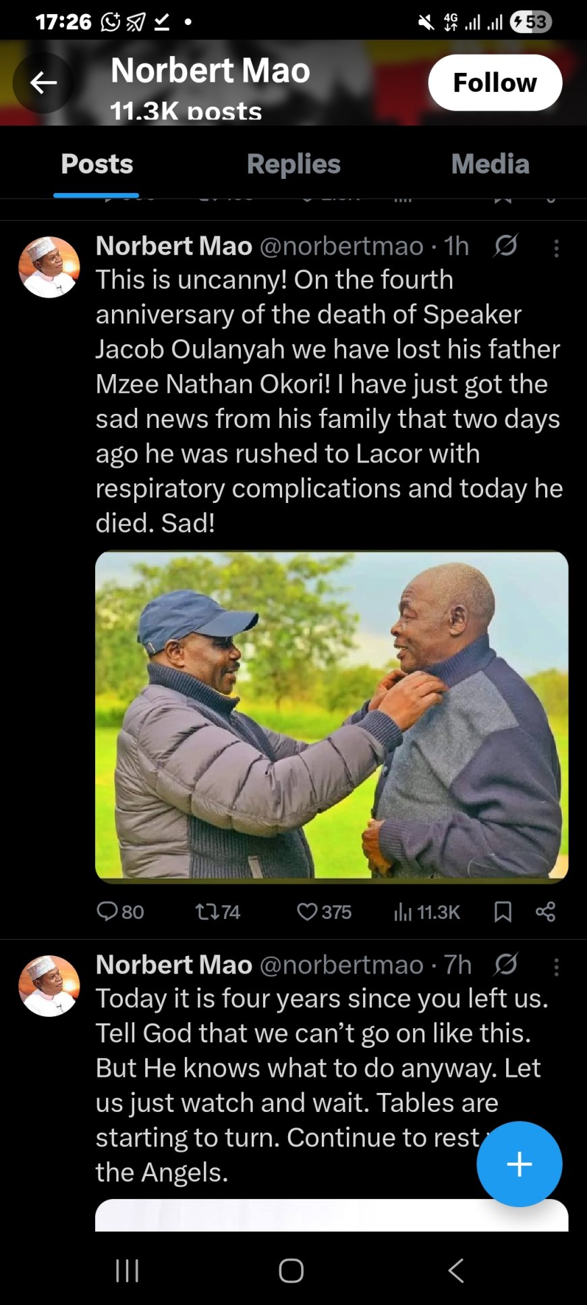Open Grok icon on the 7h post
587x1305 pixels.
[x=505, y=965]
